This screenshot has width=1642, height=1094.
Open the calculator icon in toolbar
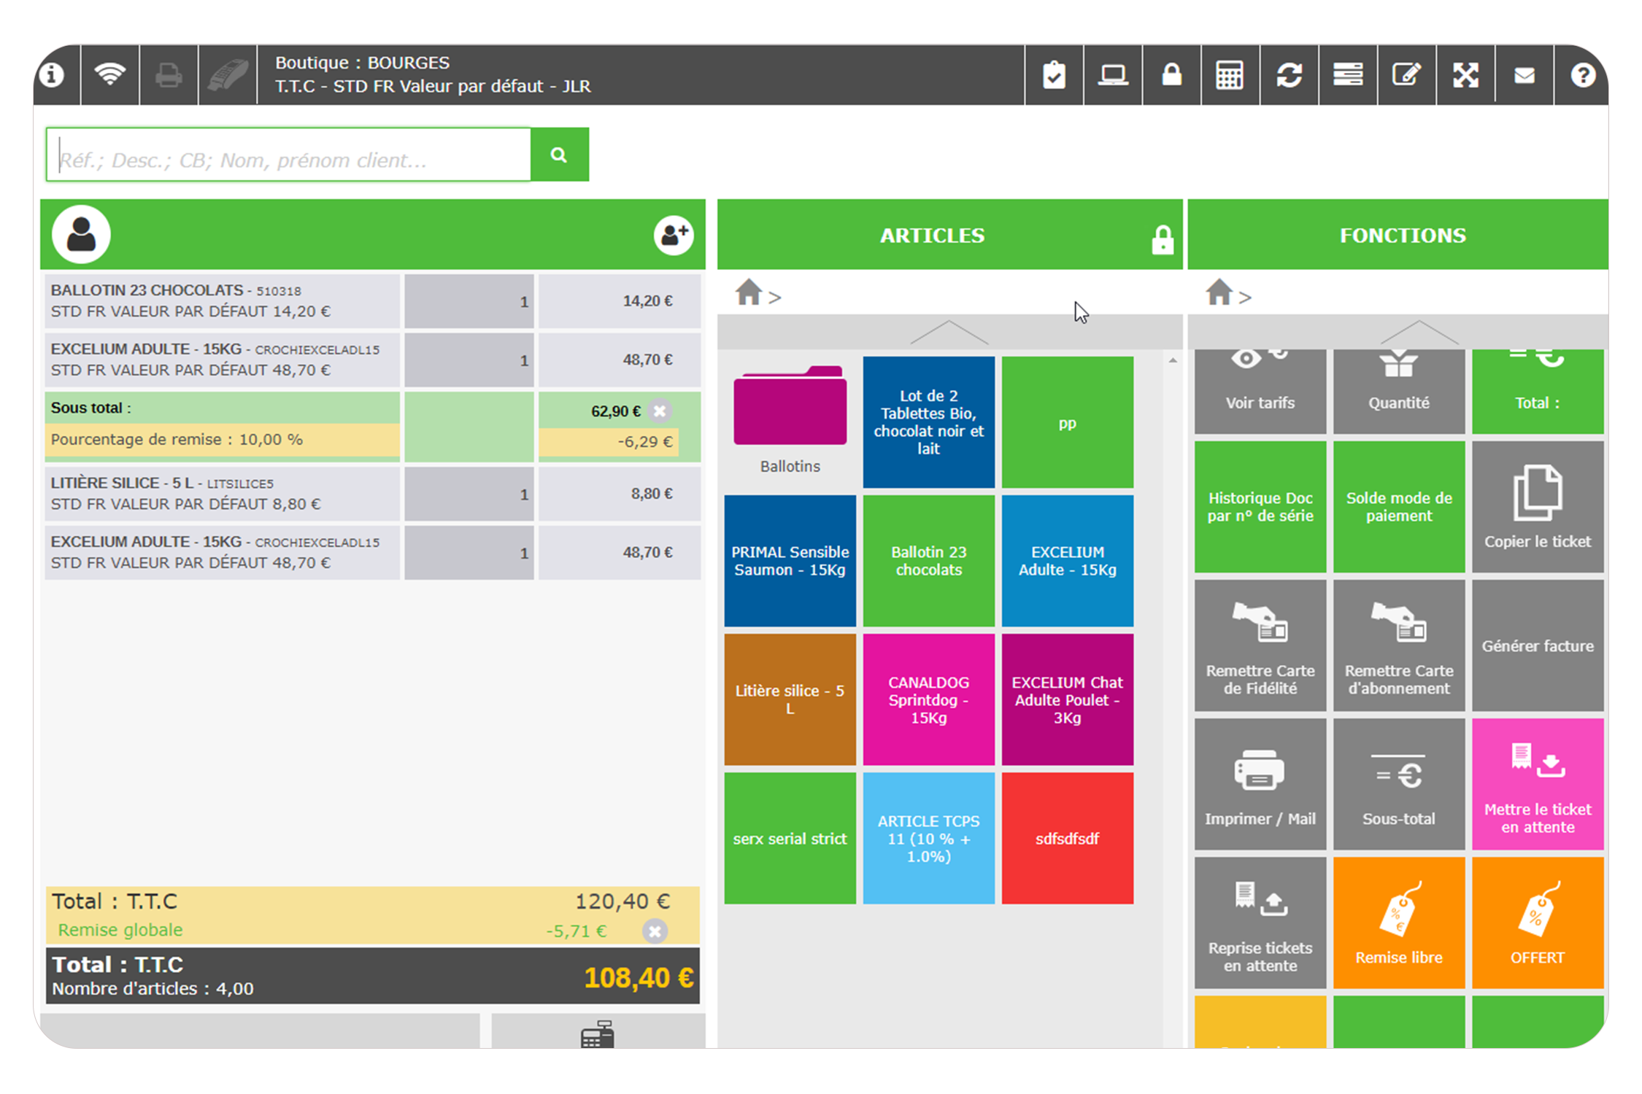pos(1230,75)
